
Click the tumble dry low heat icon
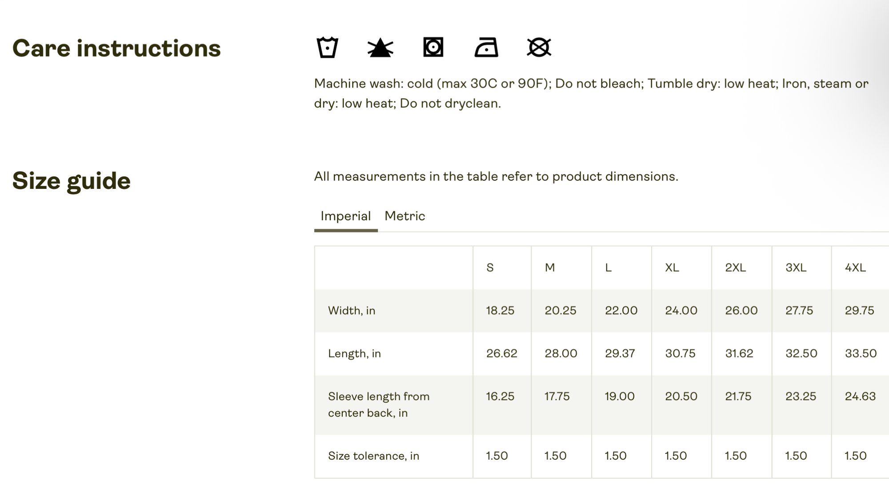[x=433, y=48]
